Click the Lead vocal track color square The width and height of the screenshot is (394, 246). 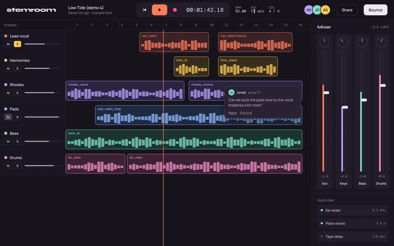click(x=6, y=36)
